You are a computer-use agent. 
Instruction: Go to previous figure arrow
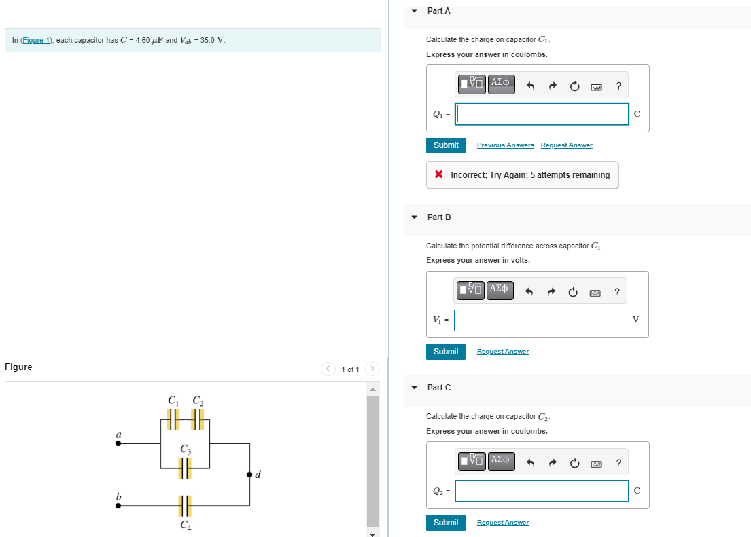click(328, 369)
